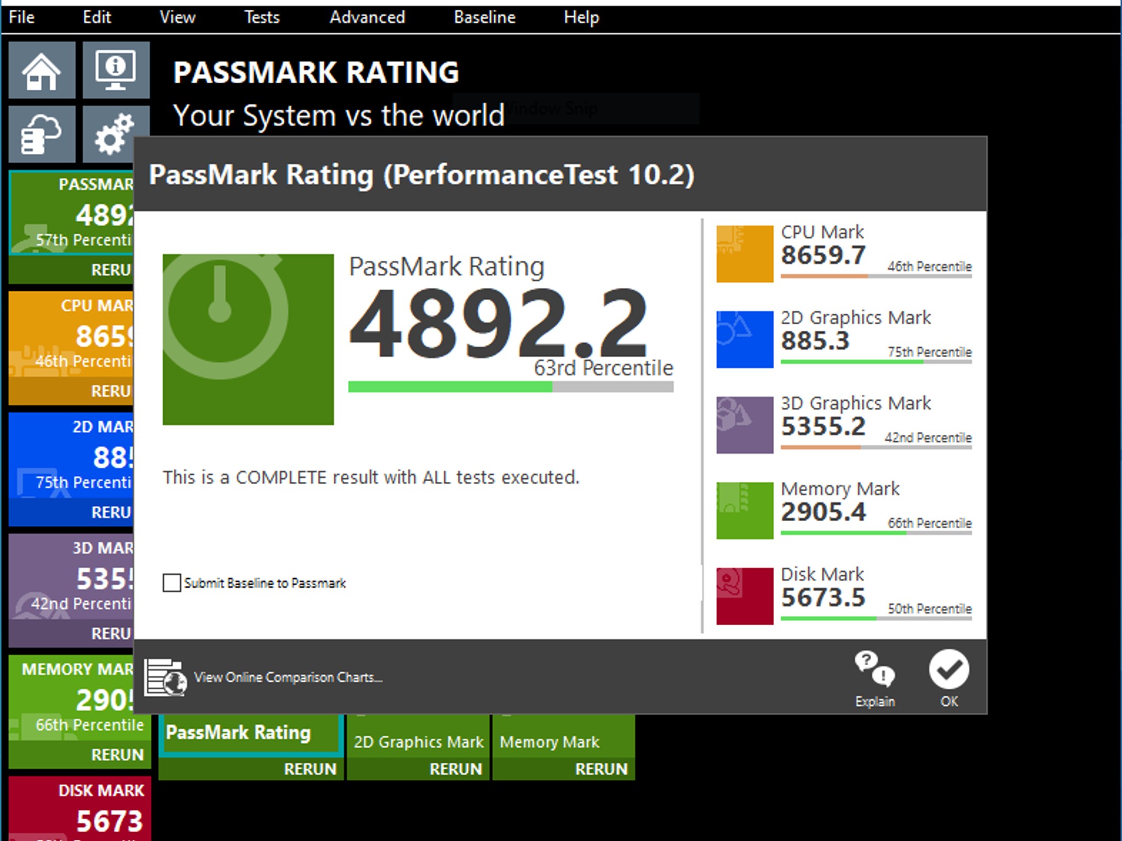The width and height of the screenshot is (1122, 841).
Task: Open the Edit menu
Action: point(97,18)
